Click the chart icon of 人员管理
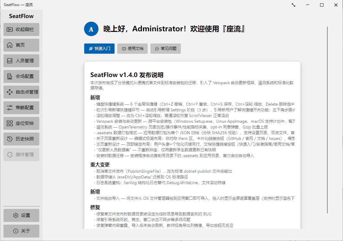 pos(10,61)
